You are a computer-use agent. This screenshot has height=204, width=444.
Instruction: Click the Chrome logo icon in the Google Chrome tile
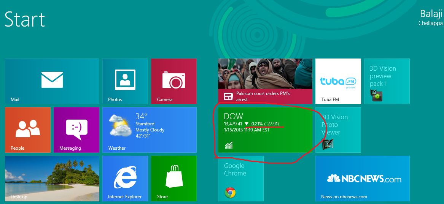(230, 193)
